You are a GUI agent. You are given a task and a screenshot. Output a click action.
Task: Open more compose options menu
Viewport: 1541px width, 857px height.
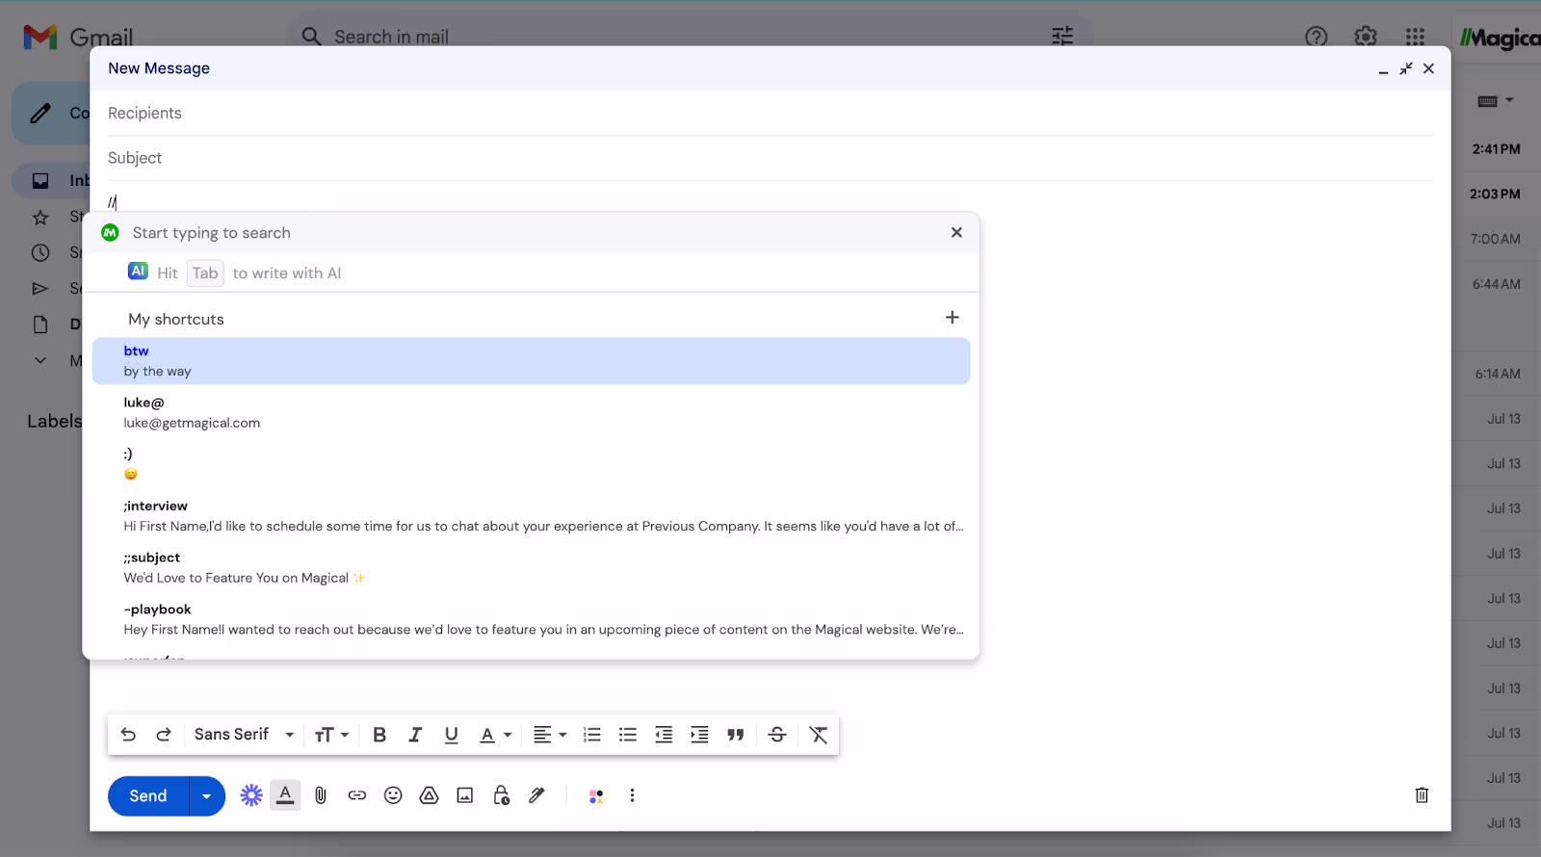click(x=632, y=795)
